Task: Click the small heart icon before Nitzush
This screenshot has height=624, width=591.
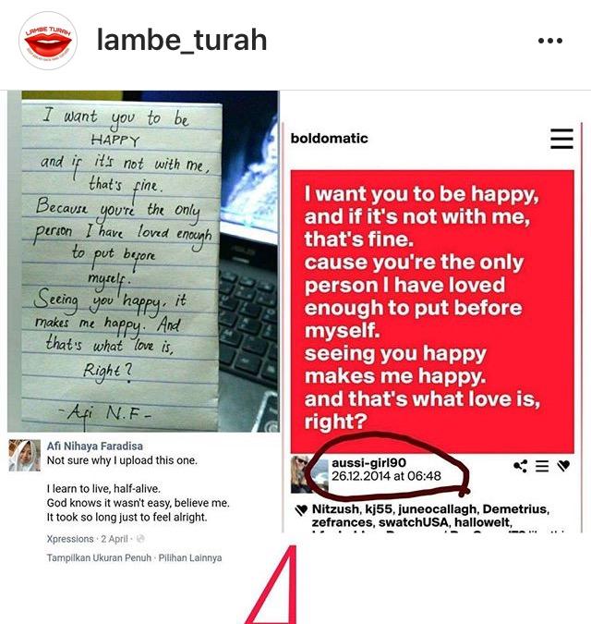Action: tap(301, 509)
